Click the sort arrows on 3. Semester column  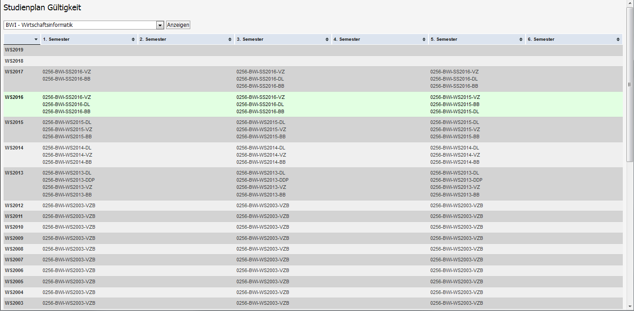point(327,39)
